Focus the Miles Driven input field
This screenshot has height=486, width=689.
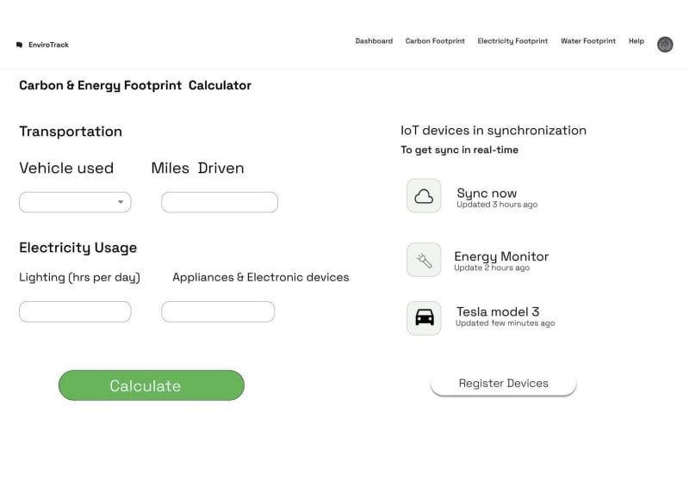pos(220,202)
